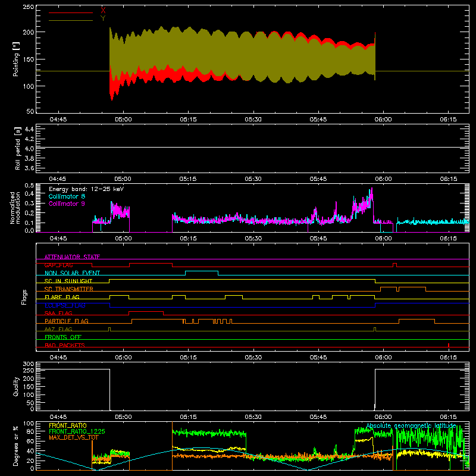Image resolution: width=476 pixels, height=476 pixels.
Task: Click the 4.4 tick on Roll period axis
Action: coord(29,129)
